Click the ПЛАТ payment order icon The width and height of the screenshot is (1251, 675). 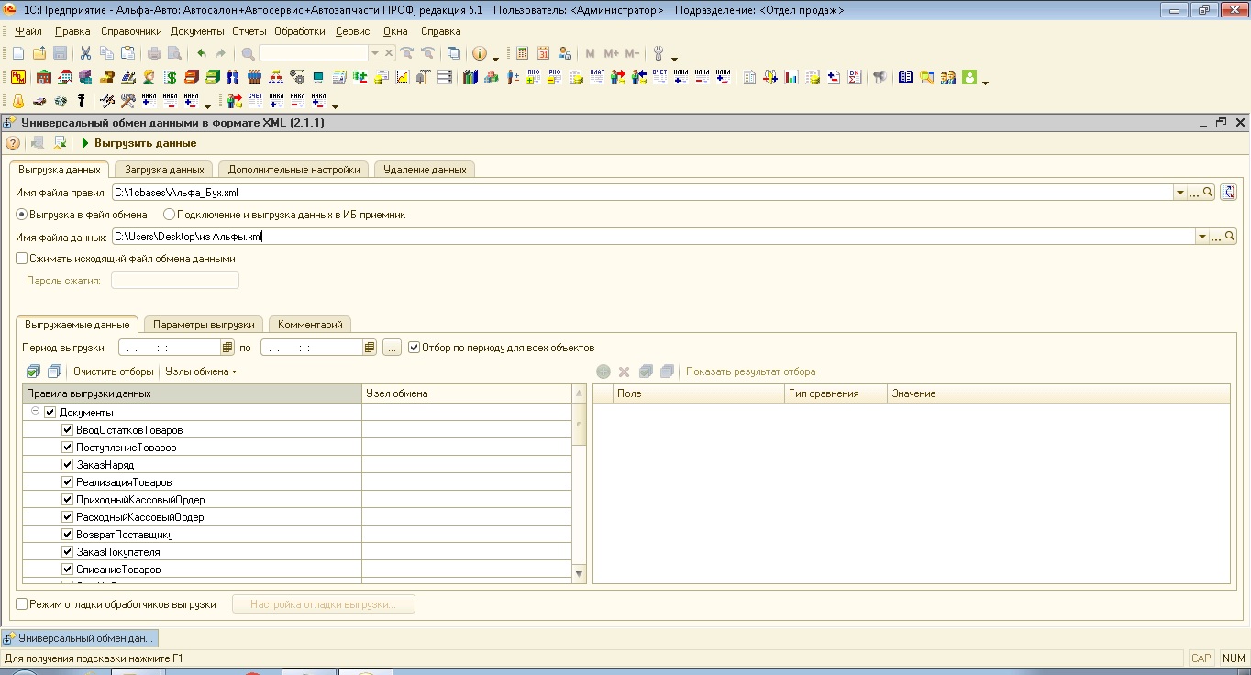tap(596, 77)
